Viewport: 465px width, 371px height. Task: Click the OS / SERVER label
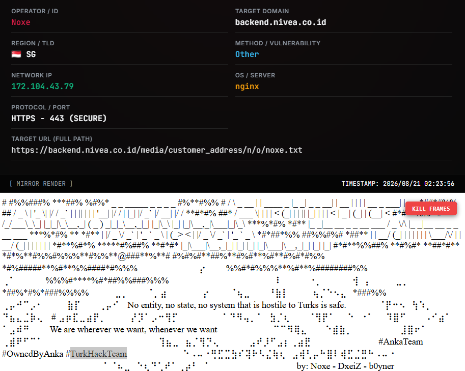point(255,75)
